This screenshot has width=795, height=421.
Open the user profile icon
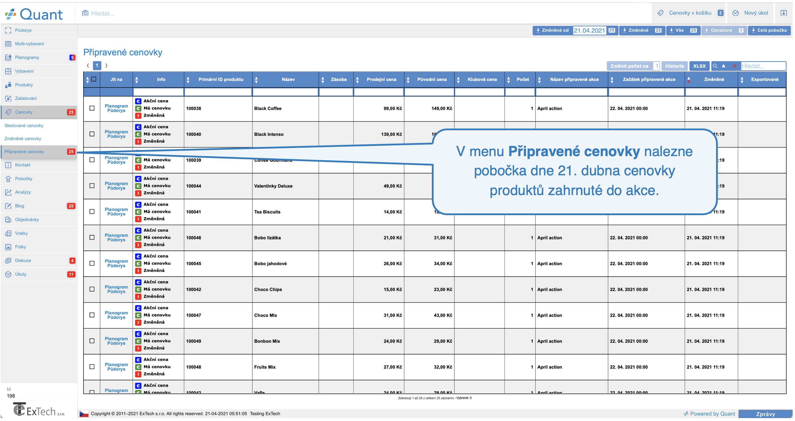tap(784, 13)
